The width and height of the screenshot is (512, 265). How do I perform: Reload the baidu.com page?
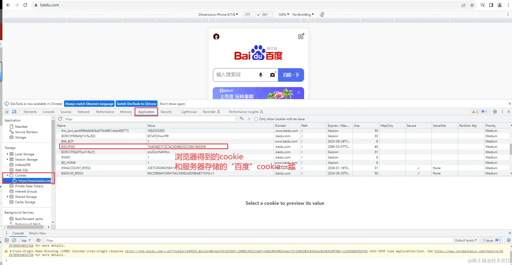(25, 5)
